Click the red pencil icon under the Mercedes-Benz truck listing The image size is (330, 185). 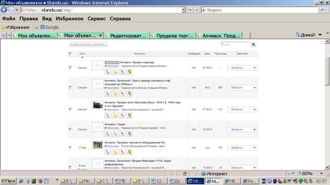(122, 115)
